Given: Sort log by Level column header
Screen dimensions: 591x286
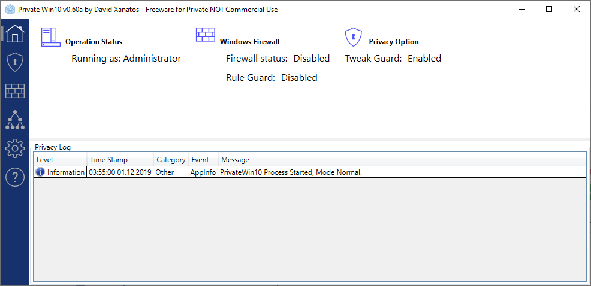Looking at the screenshot, I should click(x=61, y=160).
